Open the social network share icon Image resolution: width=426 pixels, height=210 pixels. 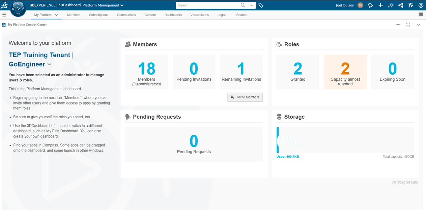(401, 5)
